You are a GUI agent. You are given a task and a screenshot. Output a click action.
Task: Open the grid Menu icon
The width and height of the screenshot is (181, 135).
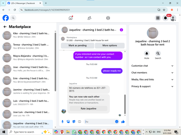(158, 18)
